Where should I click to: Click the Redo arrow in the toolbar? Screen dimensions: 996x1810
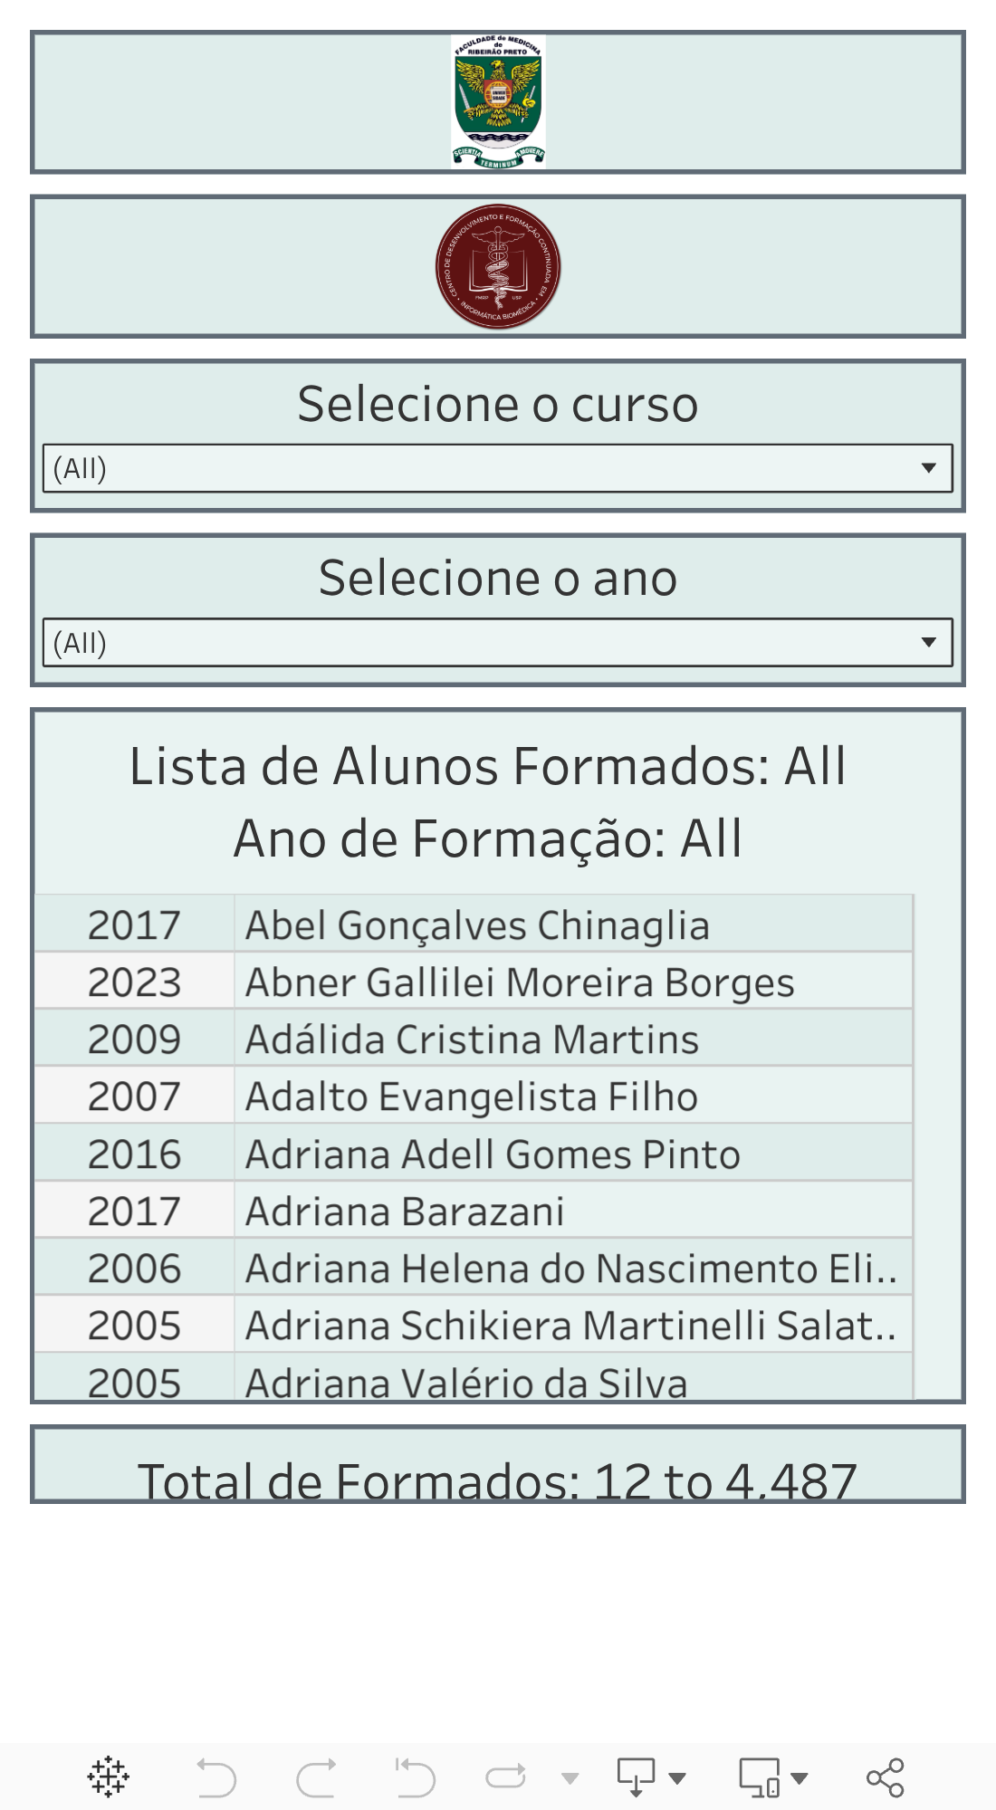[x=316, y=1776]
